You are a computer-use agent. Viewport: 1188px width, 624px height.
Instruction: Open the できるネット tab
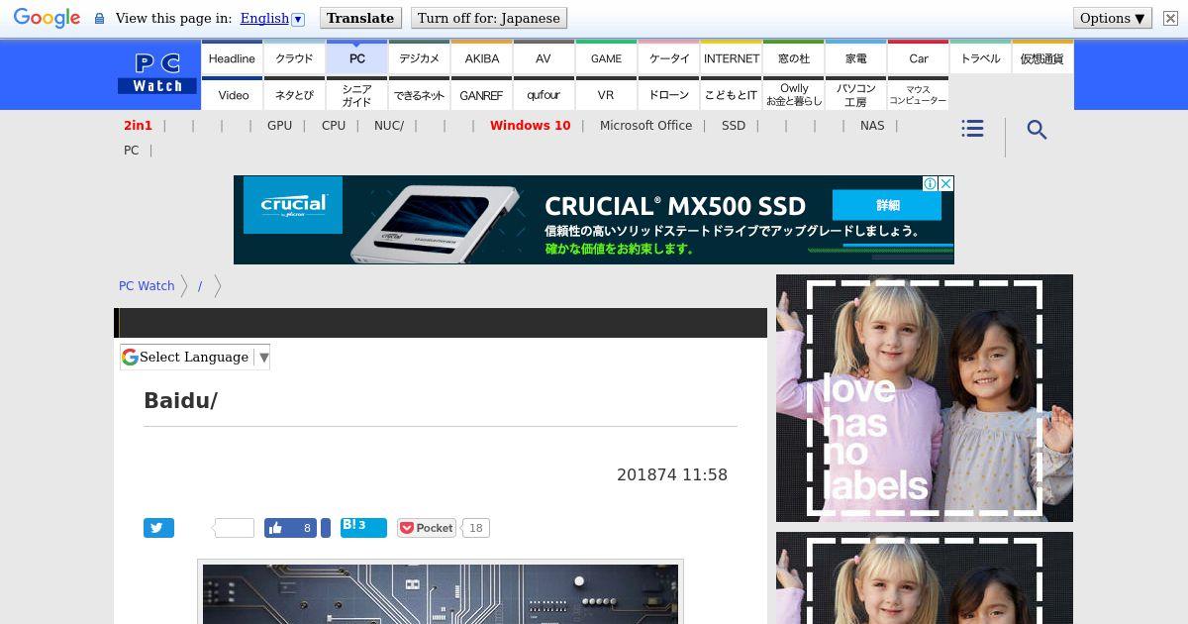(419, 94)
